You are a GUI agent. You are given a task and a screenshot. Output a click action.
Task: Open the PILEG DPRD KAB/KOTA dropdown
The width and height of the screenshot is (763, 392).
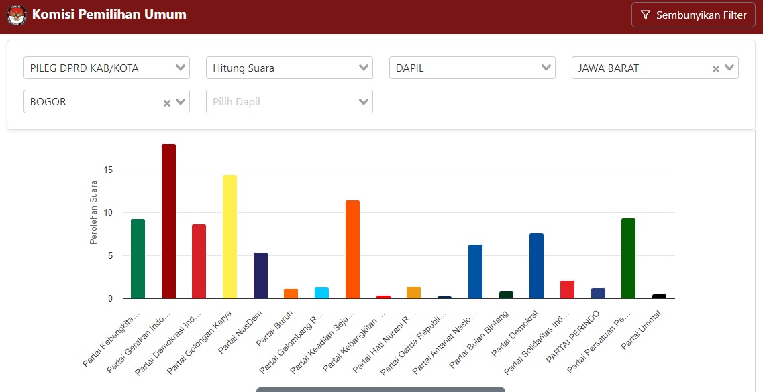[107, 68]
